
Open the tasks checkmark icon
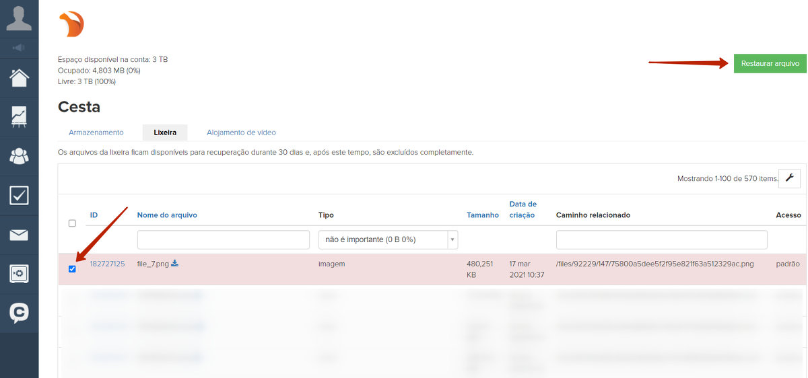coord(19,196)
